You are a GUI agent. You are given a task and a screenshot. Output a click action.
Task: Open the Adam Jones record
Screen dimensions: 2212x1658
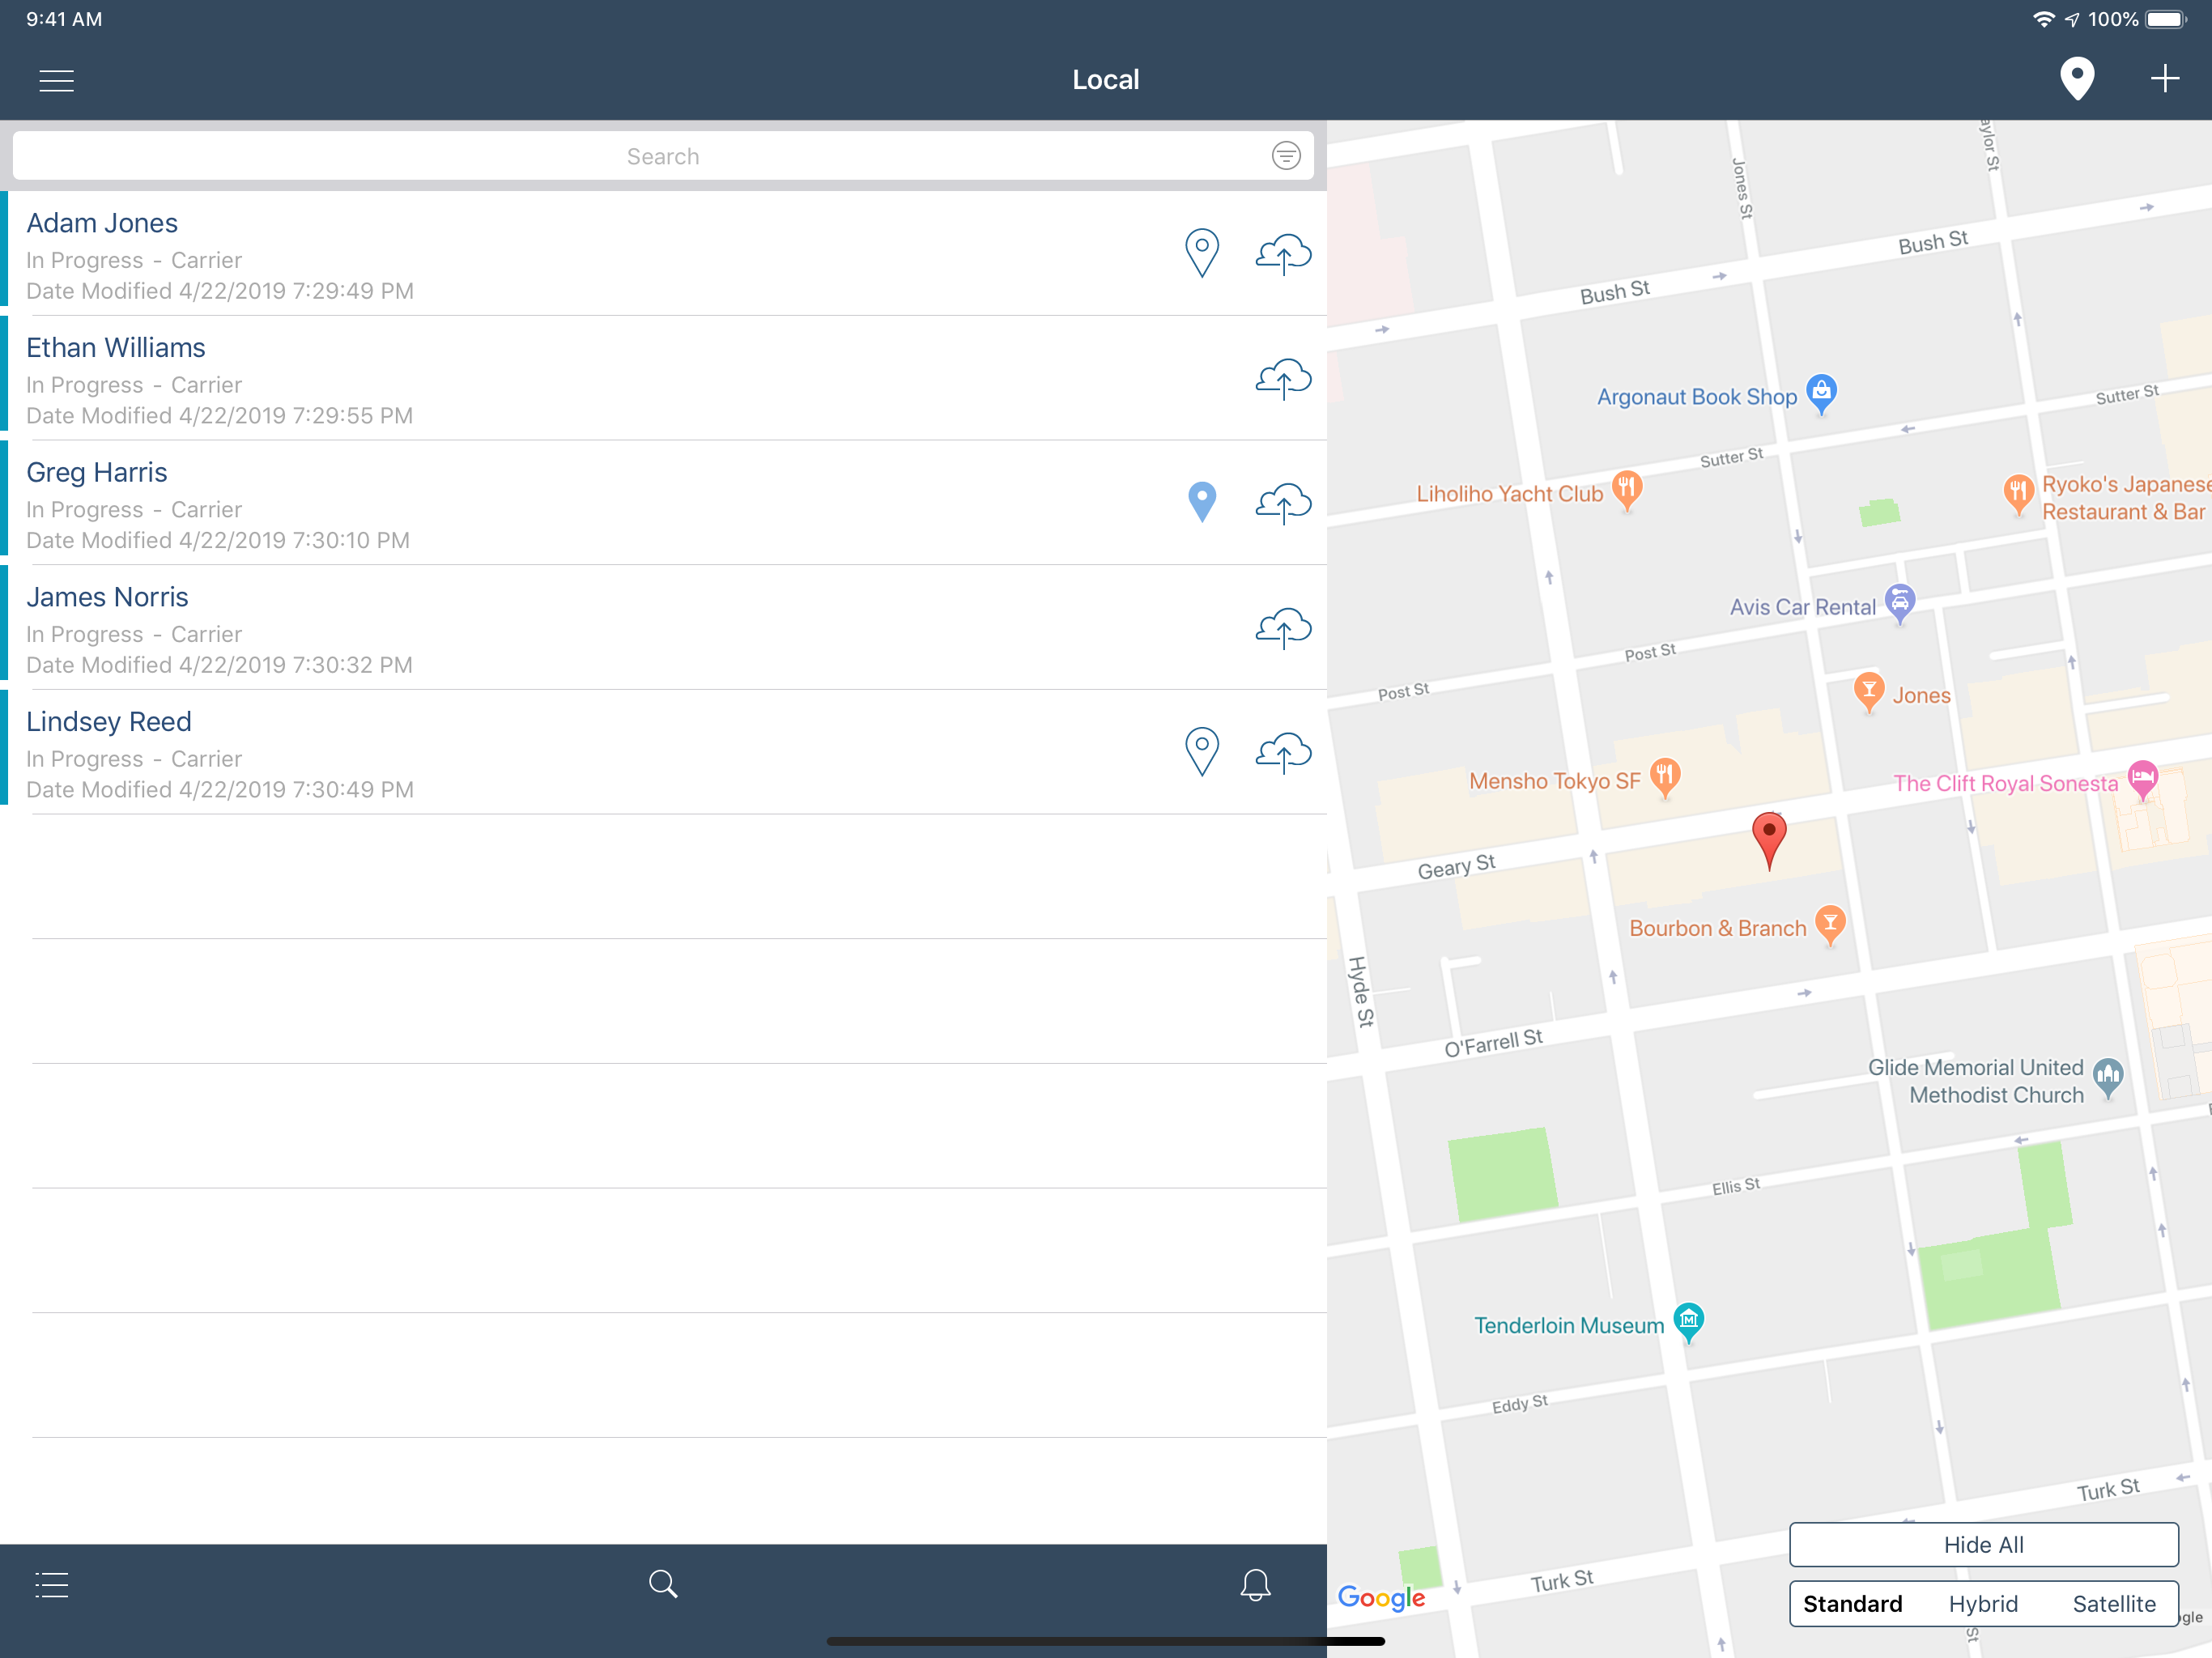click(x=664, y=254)
